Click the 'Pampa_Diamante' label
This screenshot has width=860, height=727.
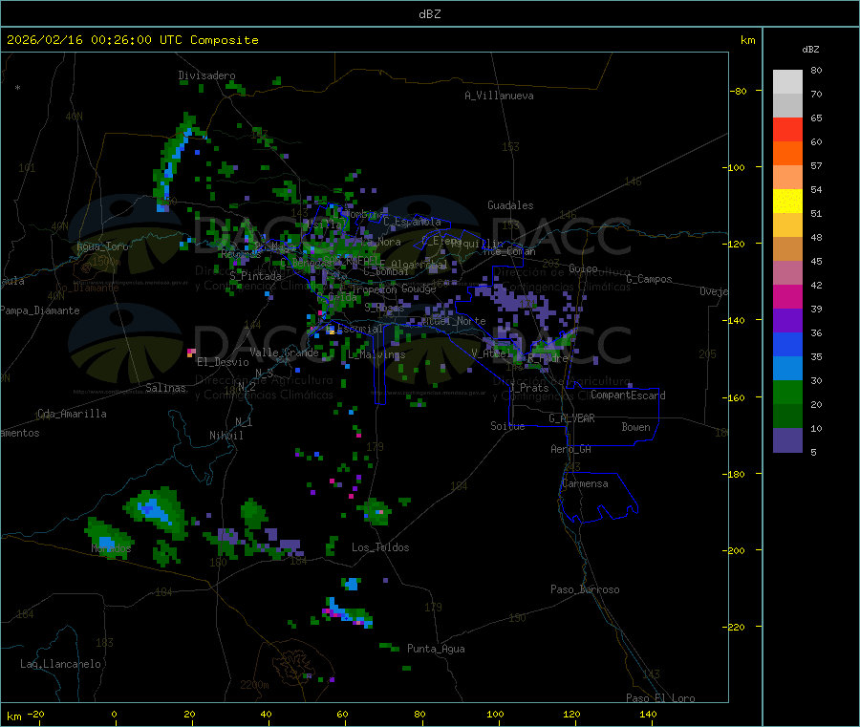click(x=40, y=310)
